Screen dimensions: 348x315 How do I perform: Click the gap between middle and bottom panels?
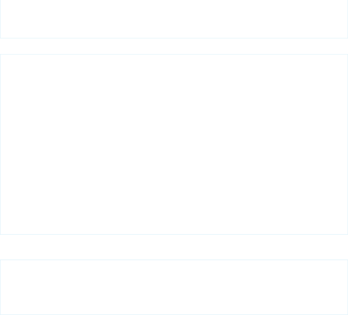174,247
